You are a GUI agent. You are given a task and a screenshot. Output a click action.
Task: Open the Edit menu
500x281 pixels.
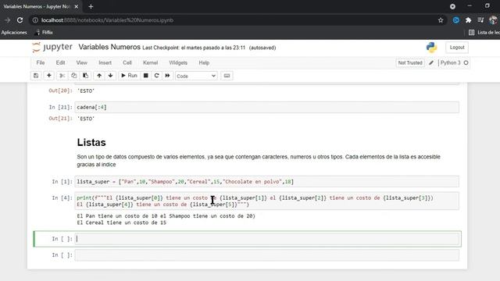point(60,62)
